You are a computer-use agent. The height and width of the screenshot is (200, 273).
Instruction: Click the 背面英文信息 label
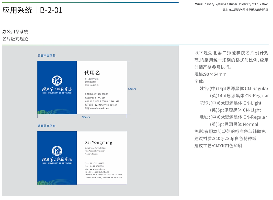click(x=47, y=126)
